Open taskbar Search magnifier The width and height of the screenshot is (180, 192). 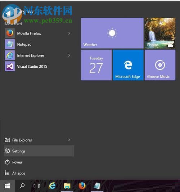pyautogui.click(x=22, y=186)
